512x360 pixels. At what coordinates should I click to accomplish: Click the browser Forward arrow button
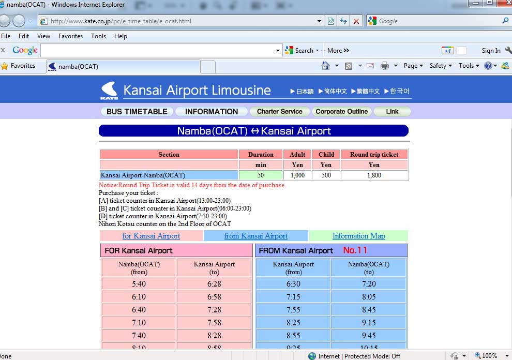tap(19, 21)
